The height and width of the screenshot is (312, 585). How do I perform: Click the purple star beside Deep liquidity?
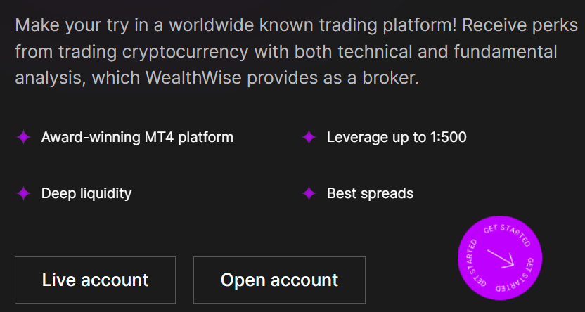click(23, 193)
